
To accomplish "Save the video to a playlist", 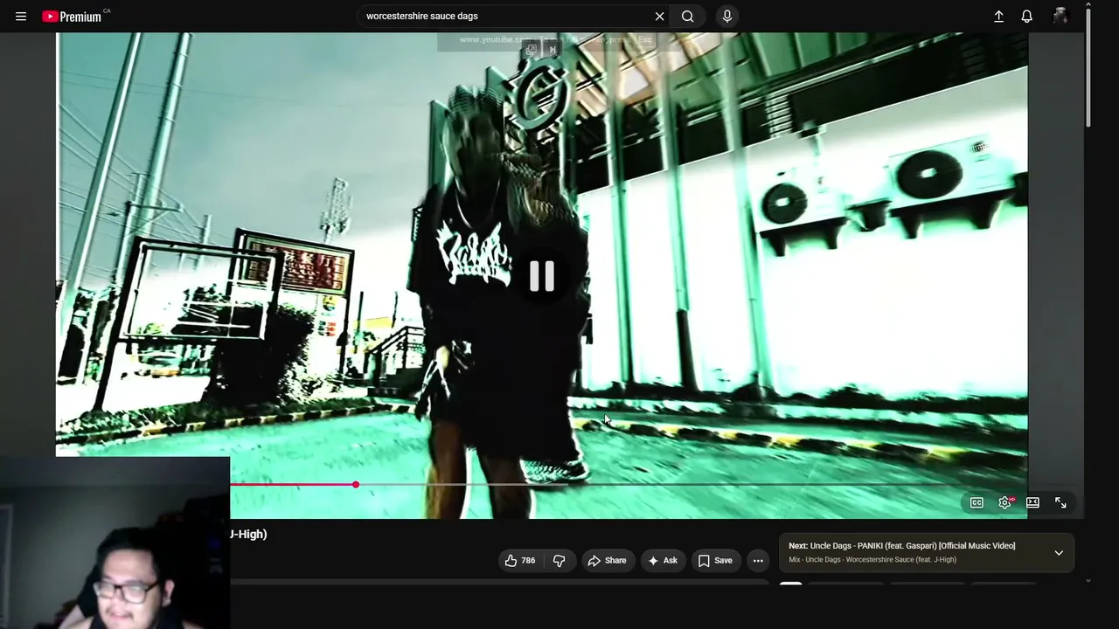I will [x=714, y=561].
